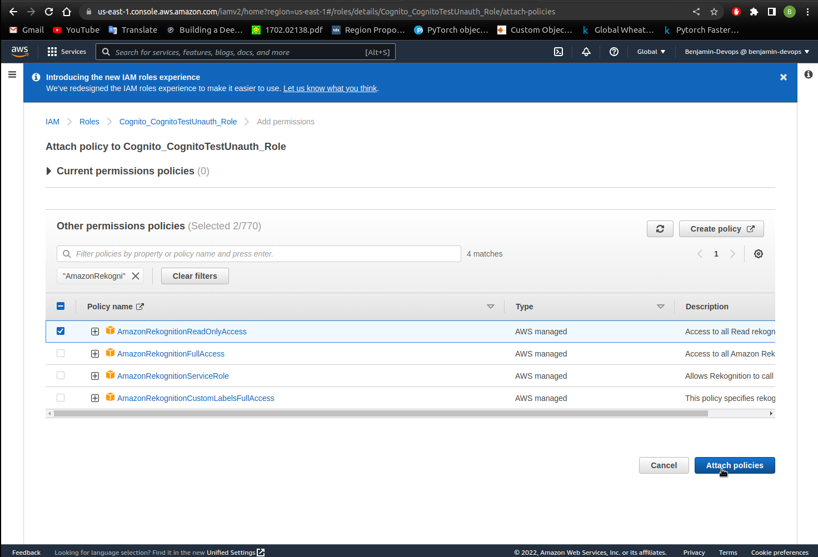Click the horizontal table scrollbar

click(381, 413)
